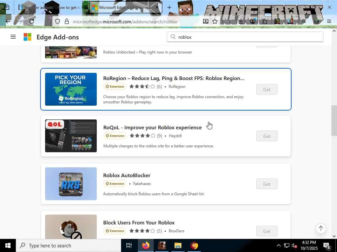Click the Extension badge on RoQoL
Image resolution: width=337 pixels, height=252 pixels.
(x=115, y=136)
